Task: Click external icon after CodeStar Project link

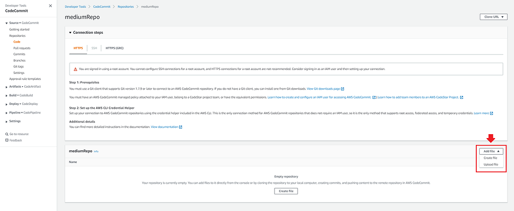Action: point(462,97)
